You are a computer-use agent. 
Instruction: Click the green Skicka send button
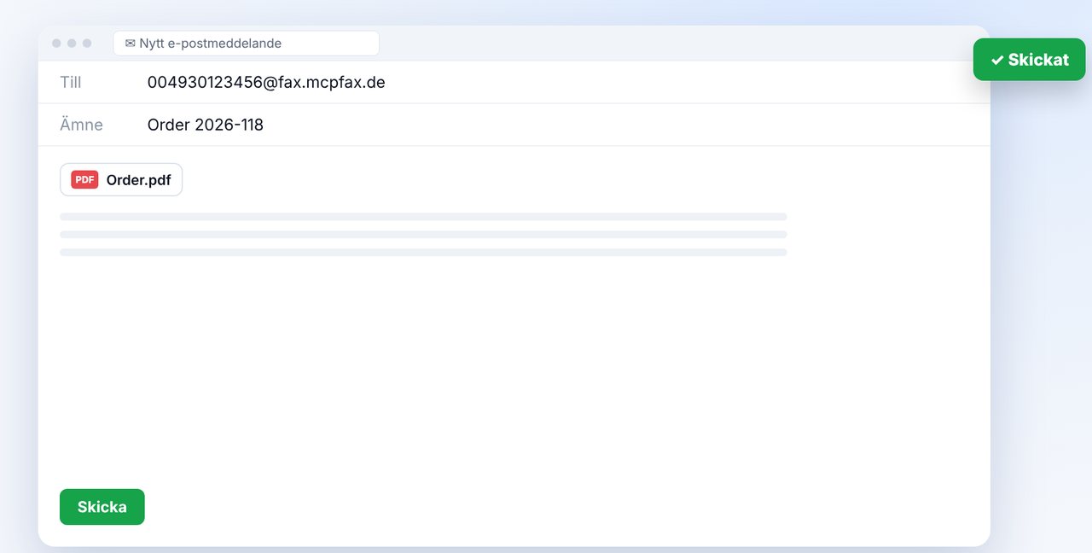(x=102, y=507)
